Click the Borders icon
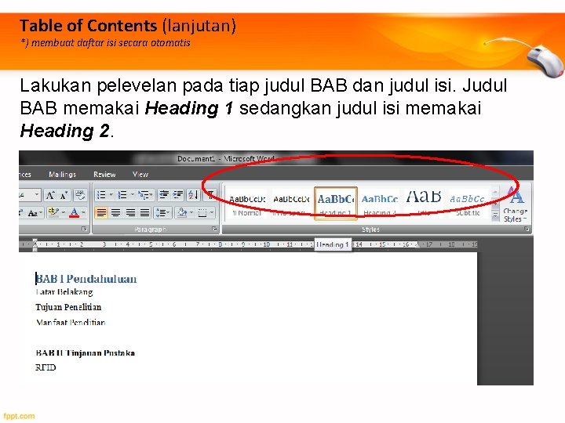The height and width of the screenshot is (423, 565). pyautogui.click(x=202, y=213)
